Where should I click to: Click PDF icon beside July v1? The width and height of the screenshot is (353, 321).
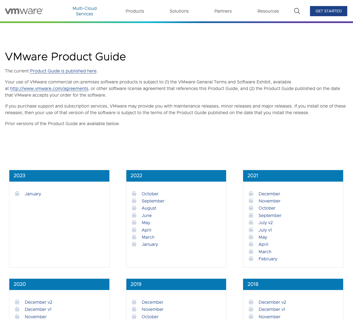(x=251, y=230)
